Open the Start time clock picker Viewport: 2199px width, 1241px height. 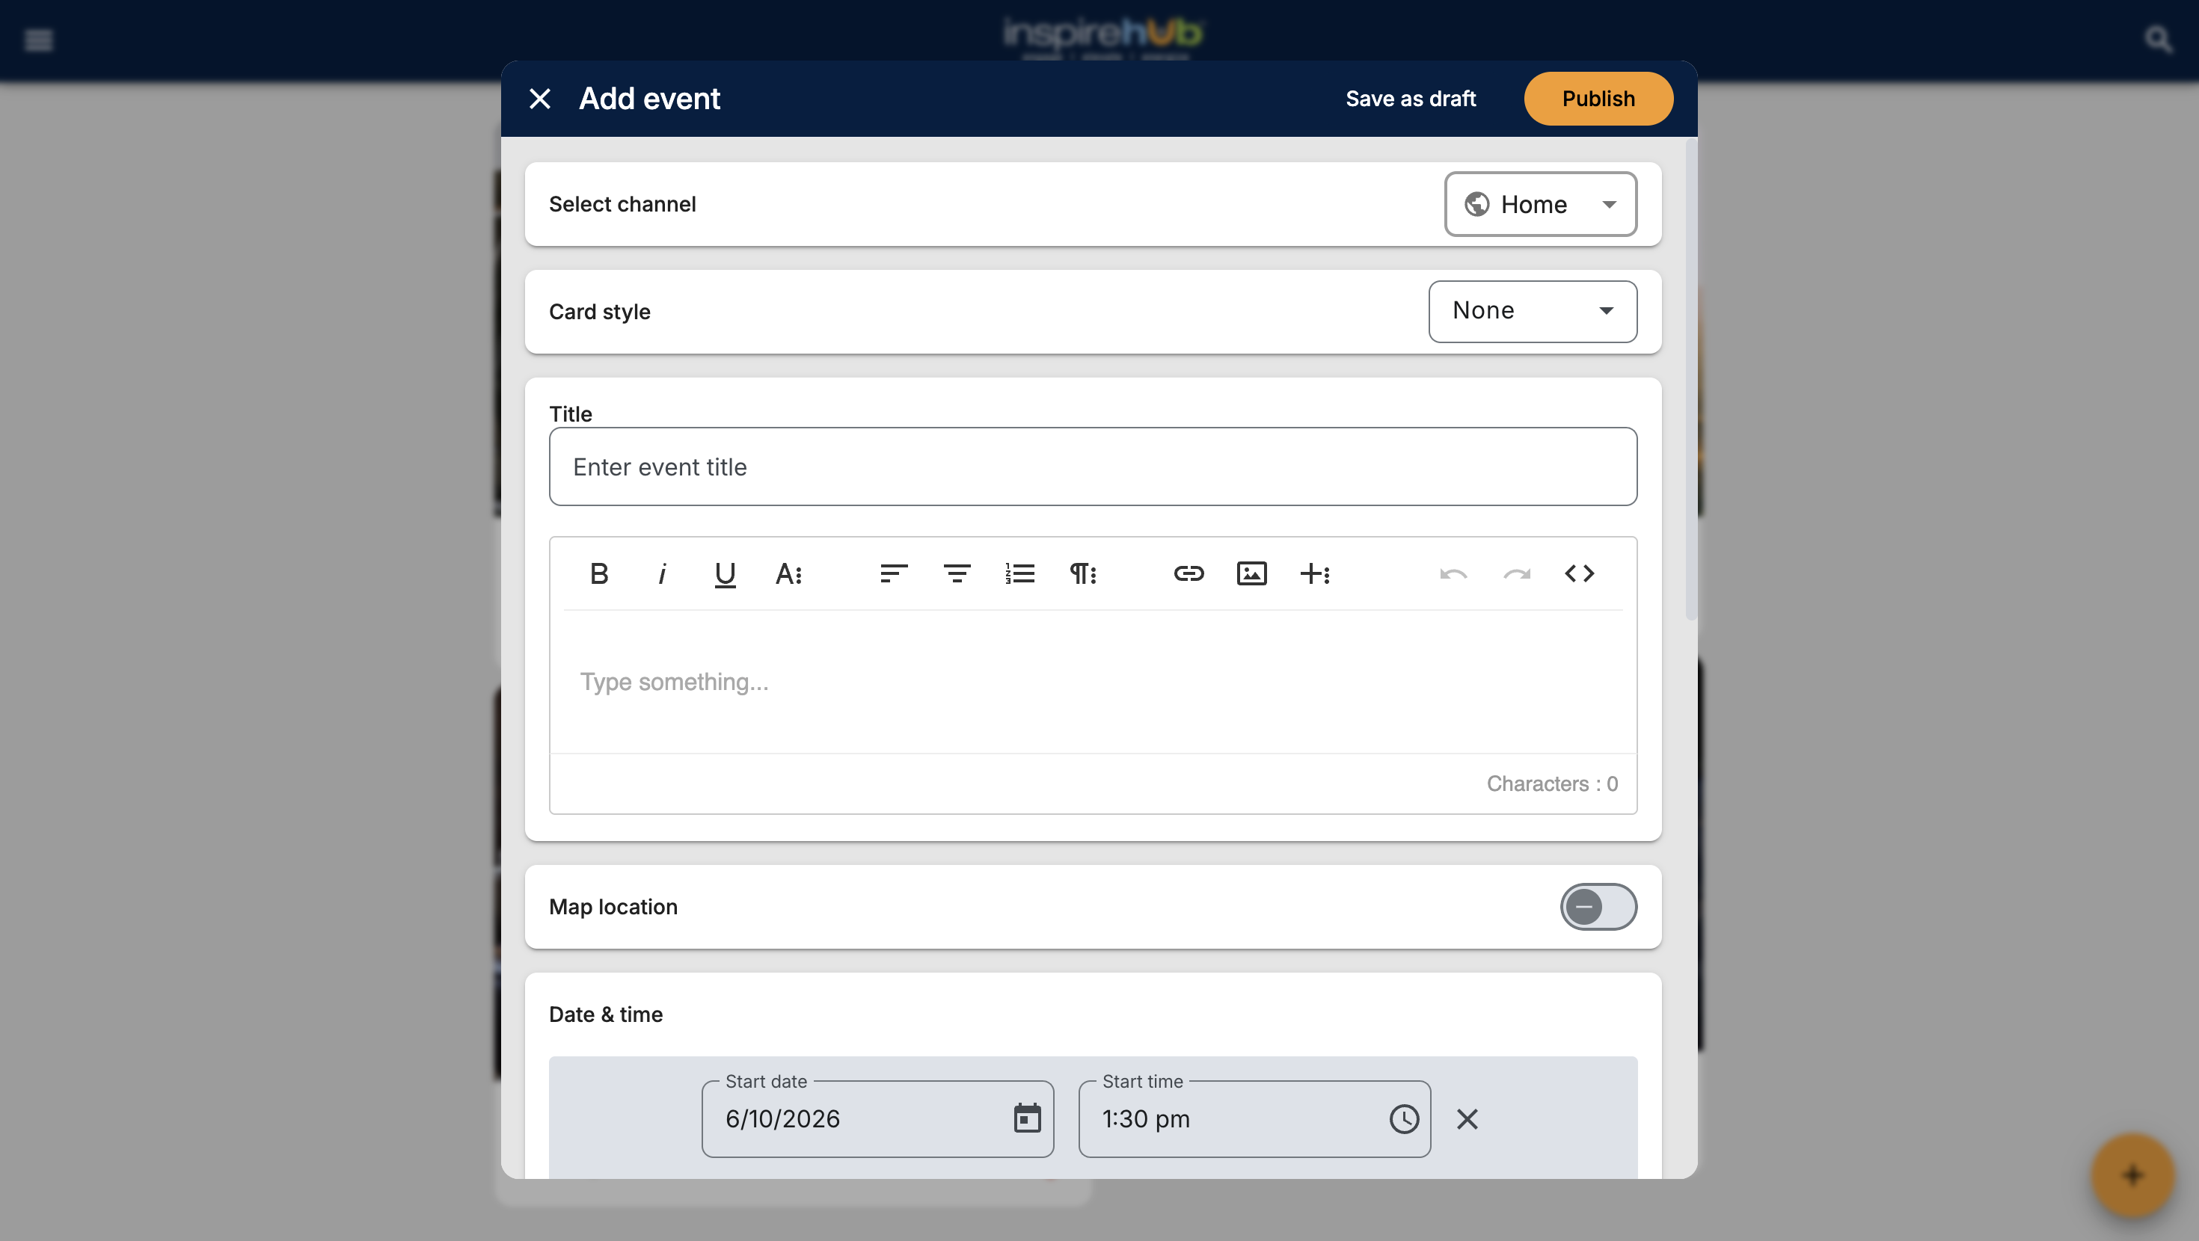point(1404,1118)
